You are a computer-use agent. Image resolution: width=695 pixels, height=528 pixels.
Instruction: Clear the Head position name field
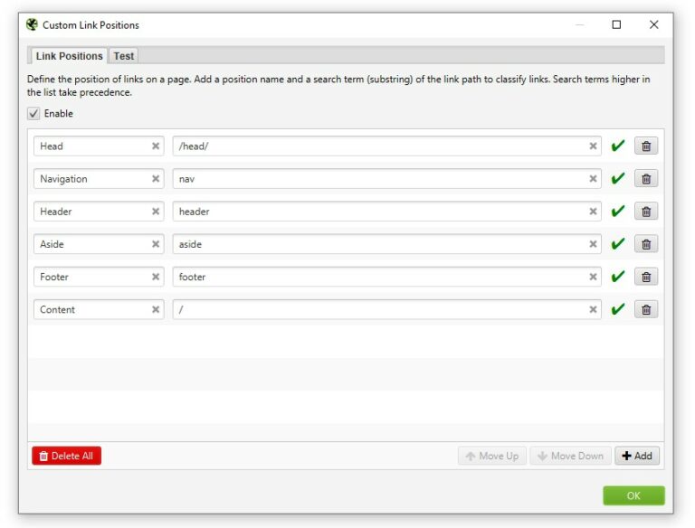pos(156,146)
